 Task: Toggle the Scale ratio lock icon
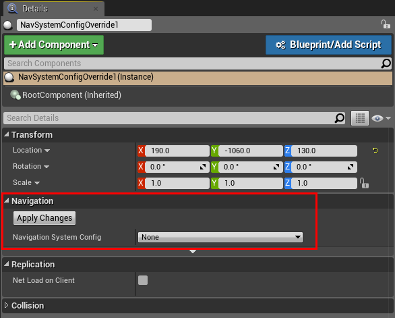(364, 183)
